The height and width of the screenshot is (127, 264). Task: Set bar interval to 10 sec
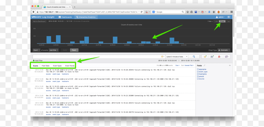(222, 21)
